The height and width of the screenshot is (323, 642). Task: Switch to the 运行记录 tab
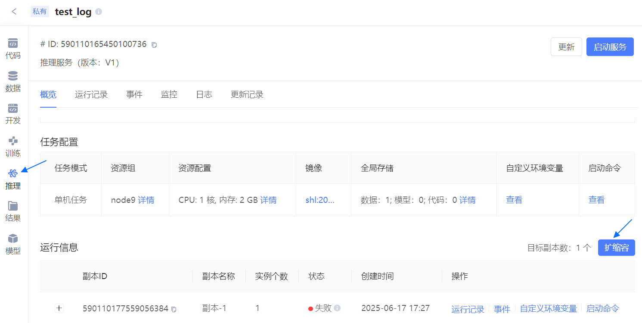click(x=91, y=94)
